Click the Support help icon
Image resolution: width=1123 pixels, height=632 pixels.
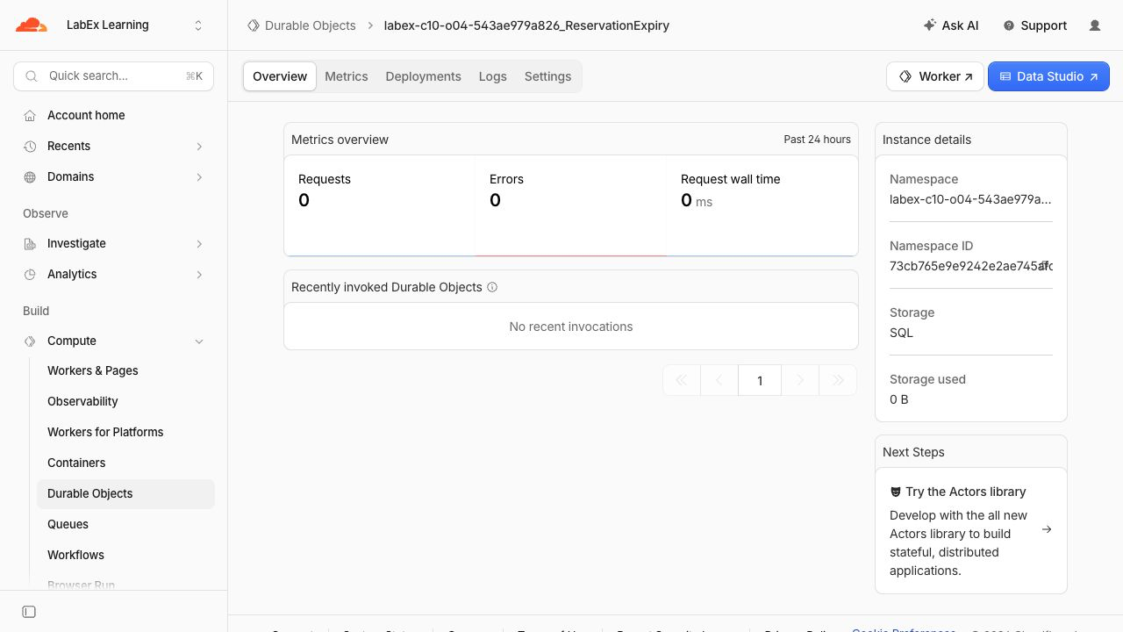coord(1009,25)
